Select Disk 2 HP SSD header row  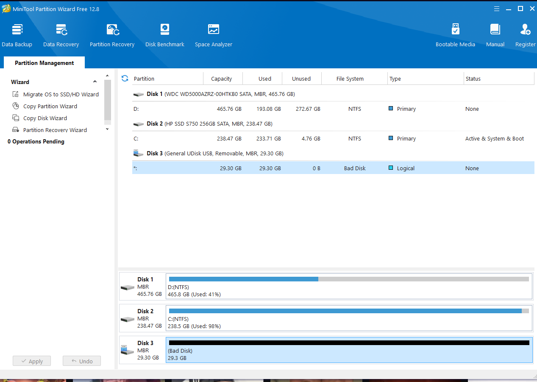[x=333, y=124]
